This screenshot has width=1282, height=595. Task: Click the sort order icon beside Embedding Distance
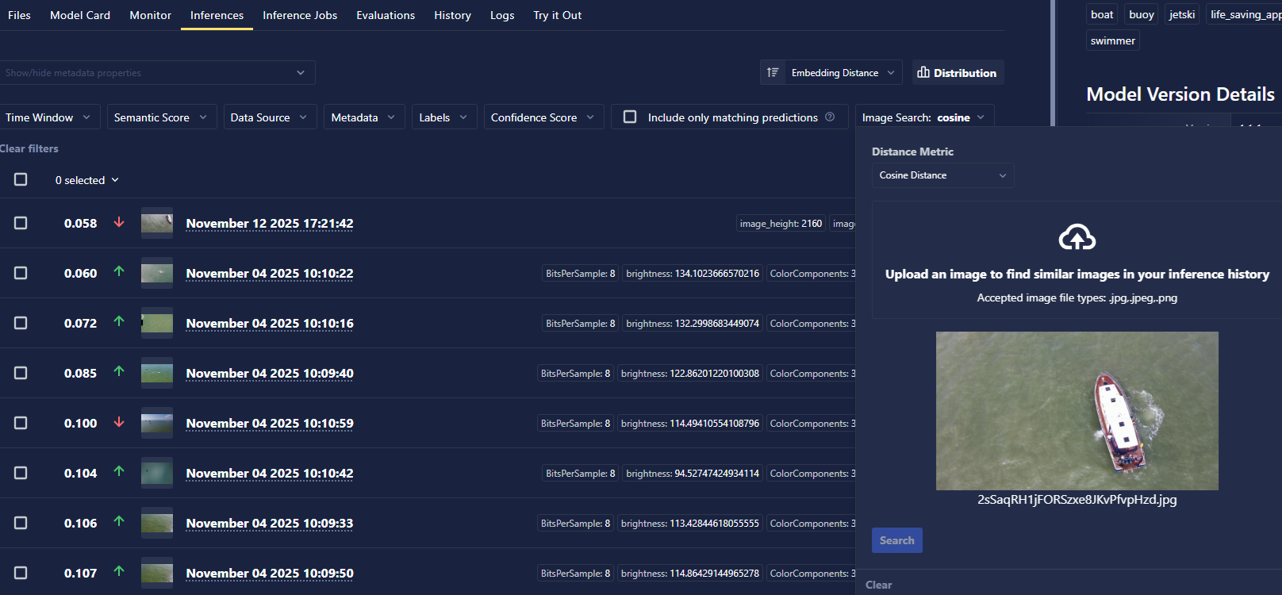[x=773, y=72]
